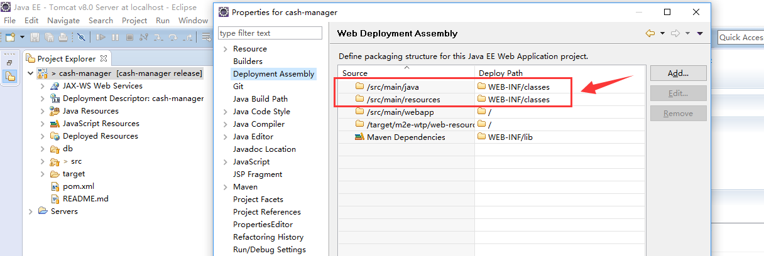Click the Step Over icon

click(x=174, y=38)
